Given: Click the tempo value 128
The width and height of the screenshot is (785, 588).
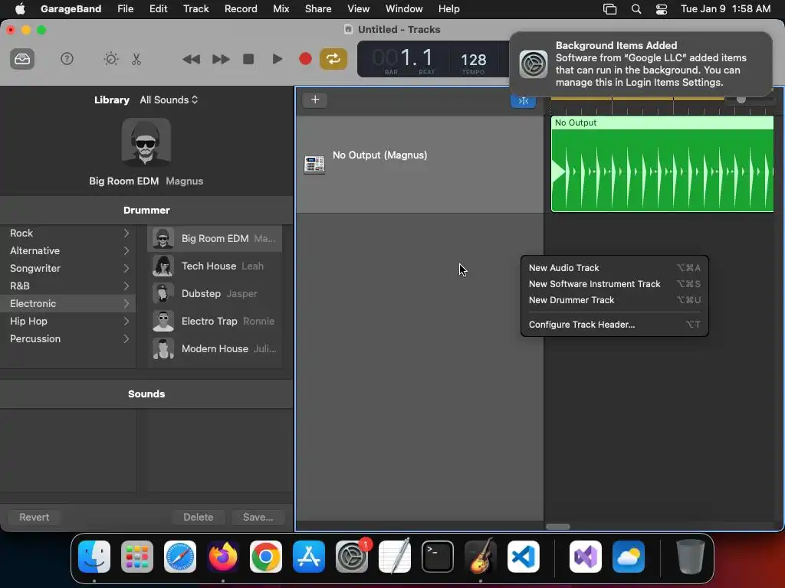Looking at the screenshot, I should coord(473,60).
